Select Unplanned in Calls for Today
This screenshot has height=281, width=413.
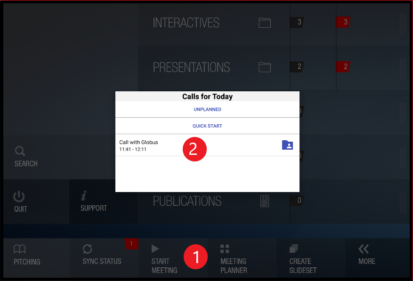click(207, 109)
